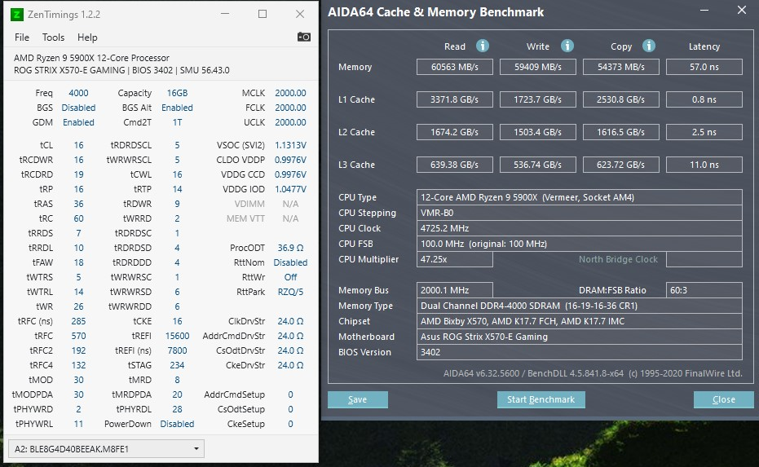Click the Memory Copy 54373 MB/s field
This screenshot has height=467, width=759.
621,67
